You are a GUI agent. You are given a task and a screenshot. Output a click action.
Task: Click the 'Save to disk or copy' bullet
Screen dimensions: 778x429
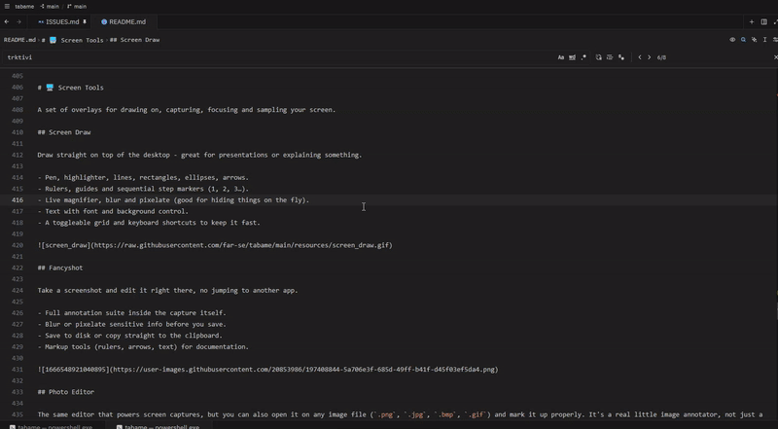(130, 336)
